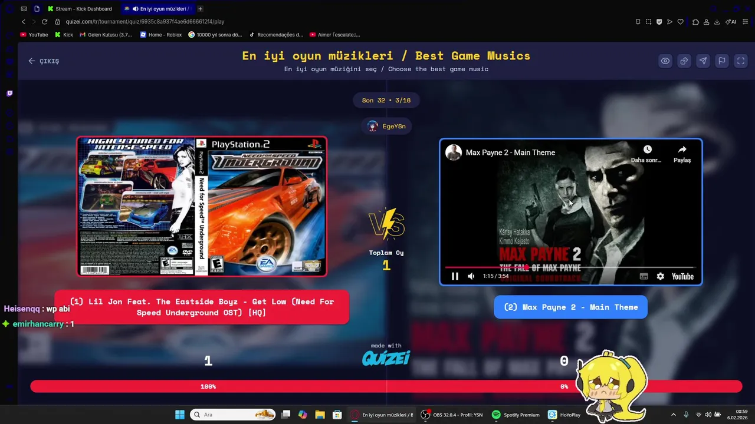Toggle the eye visibility icon in quiz header
755x424 pixels.
point(665,61)
